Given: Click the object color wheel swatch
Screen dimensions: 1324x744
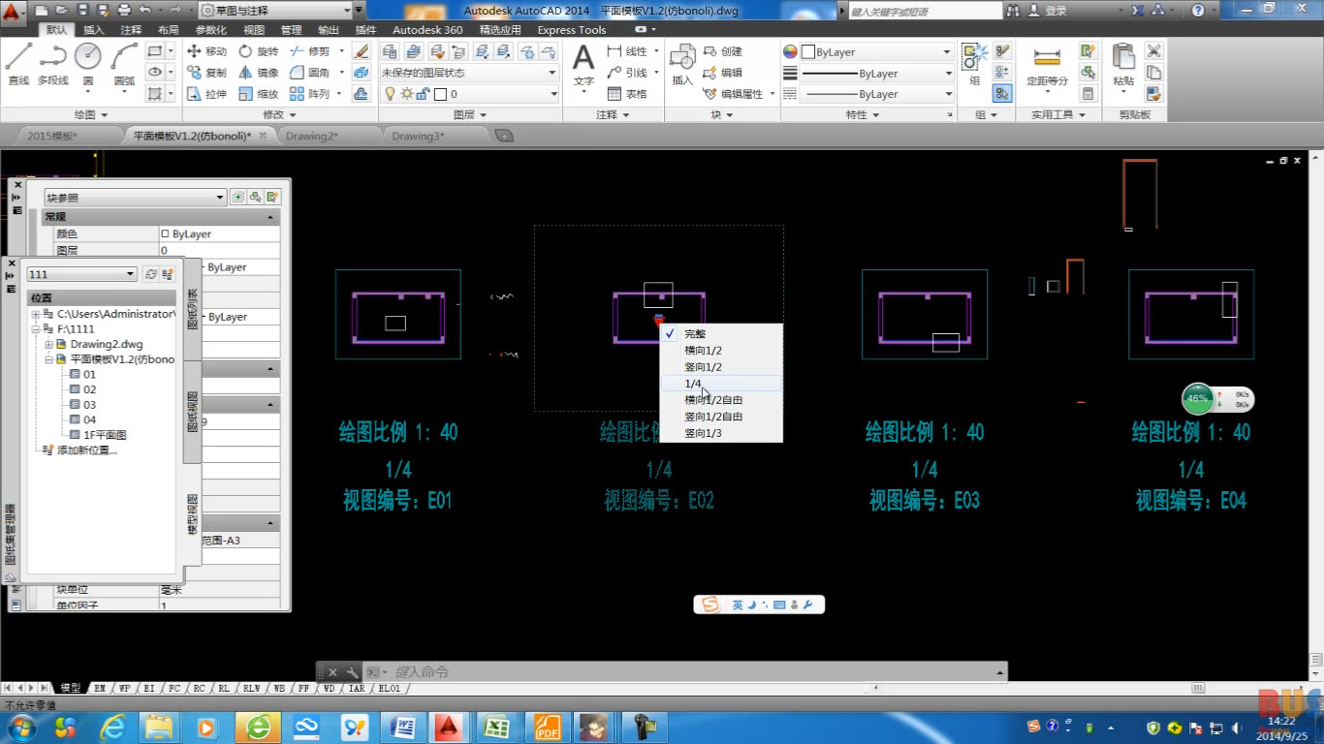Looking at the screenshot, I should click(x=790, y=51).
